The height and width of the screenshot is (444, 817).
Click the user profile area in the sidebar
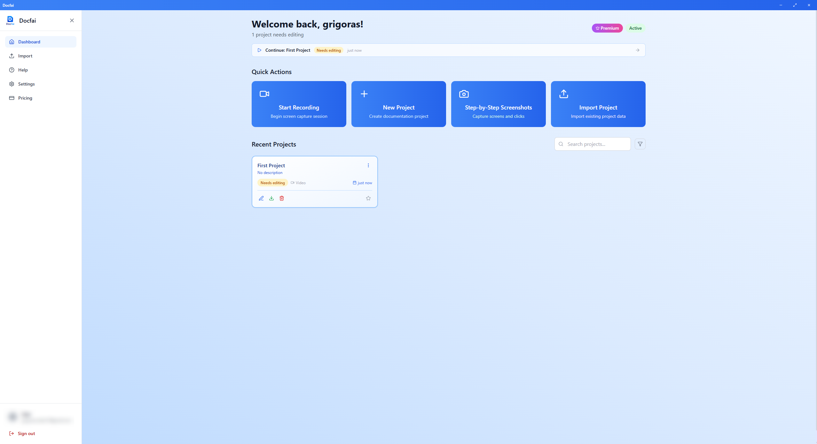pos(41,417)
